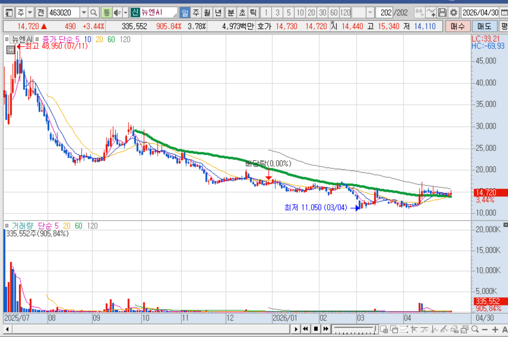This screenshot has width=508, height=337.
Task: Click the dotted range chart icon
Action: 404,330
